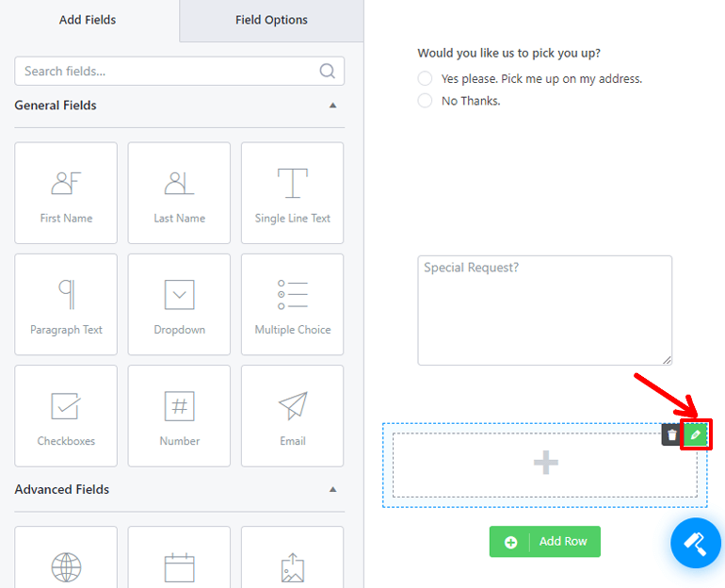Click the search magnifier icon
The height and width of the screenshot is (588, 725).
point(327,71)
